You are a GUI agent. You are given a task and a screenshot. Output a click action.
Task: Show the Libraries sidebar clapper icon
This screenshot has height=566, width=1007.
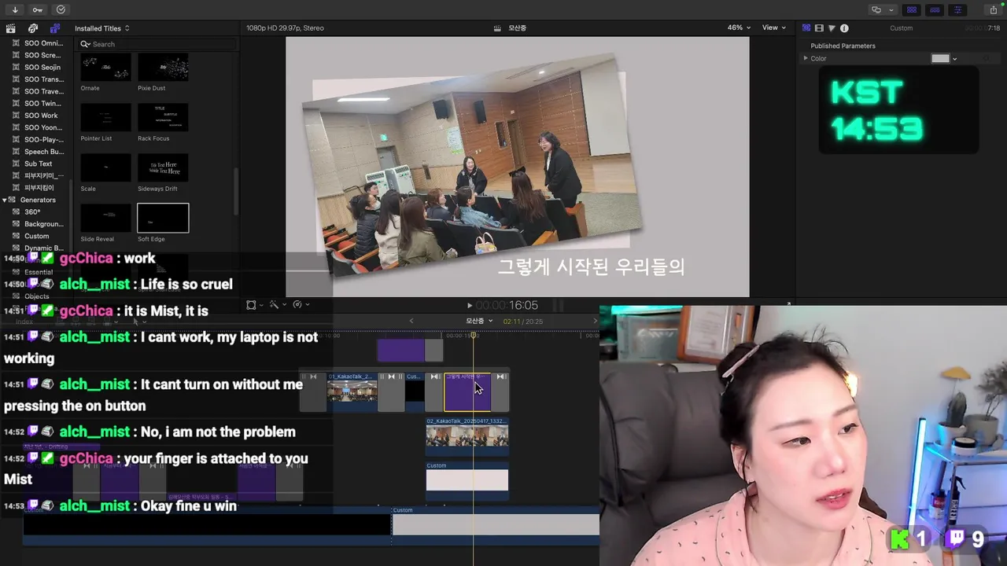10,28
